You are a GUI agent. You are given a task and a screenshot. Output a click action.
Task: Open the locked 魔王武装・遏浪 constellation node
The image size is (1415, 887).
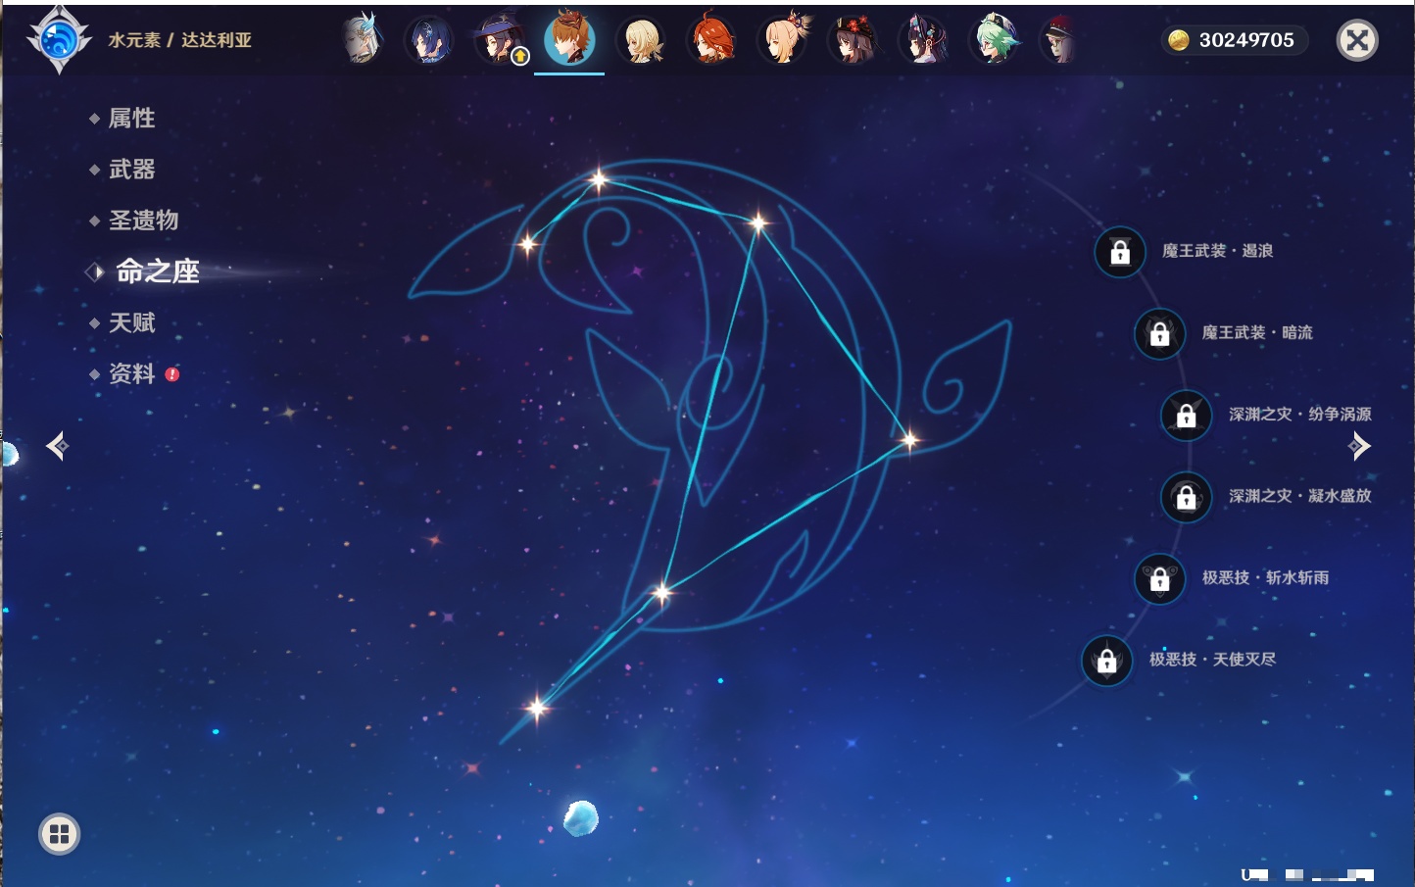pos(1120,252)
